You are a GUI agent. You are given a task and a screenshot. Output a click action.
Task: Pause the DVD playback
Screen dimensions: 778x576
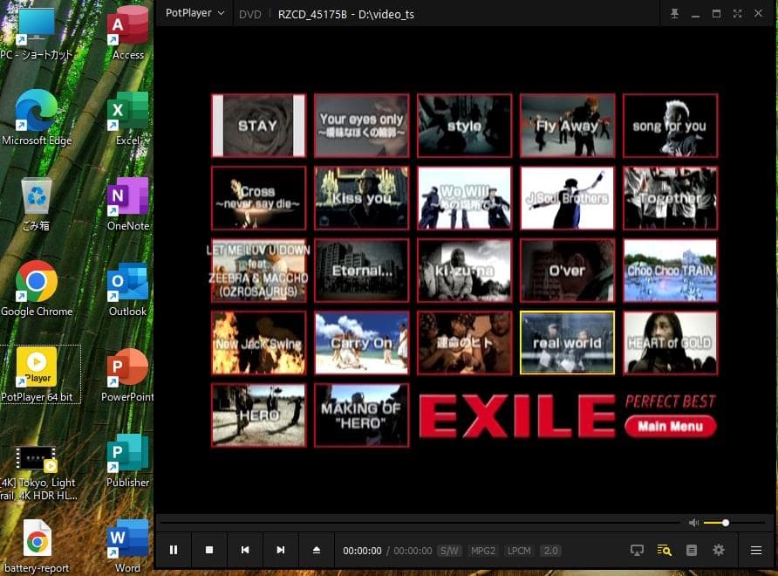(x=174, y=550)
